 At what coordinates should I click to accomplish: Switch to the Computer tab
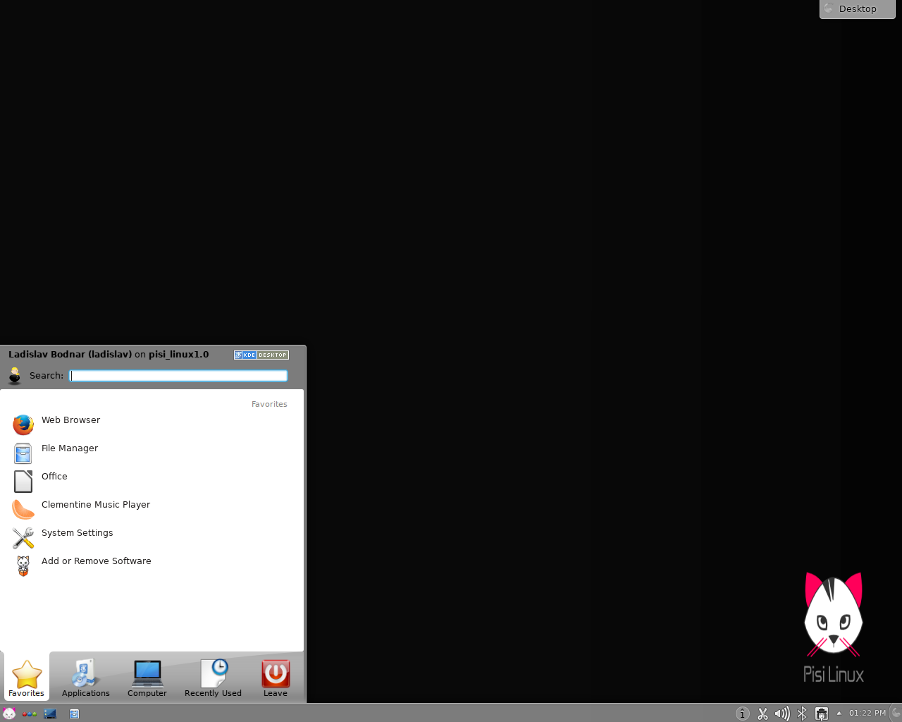(x=147, y=678)
